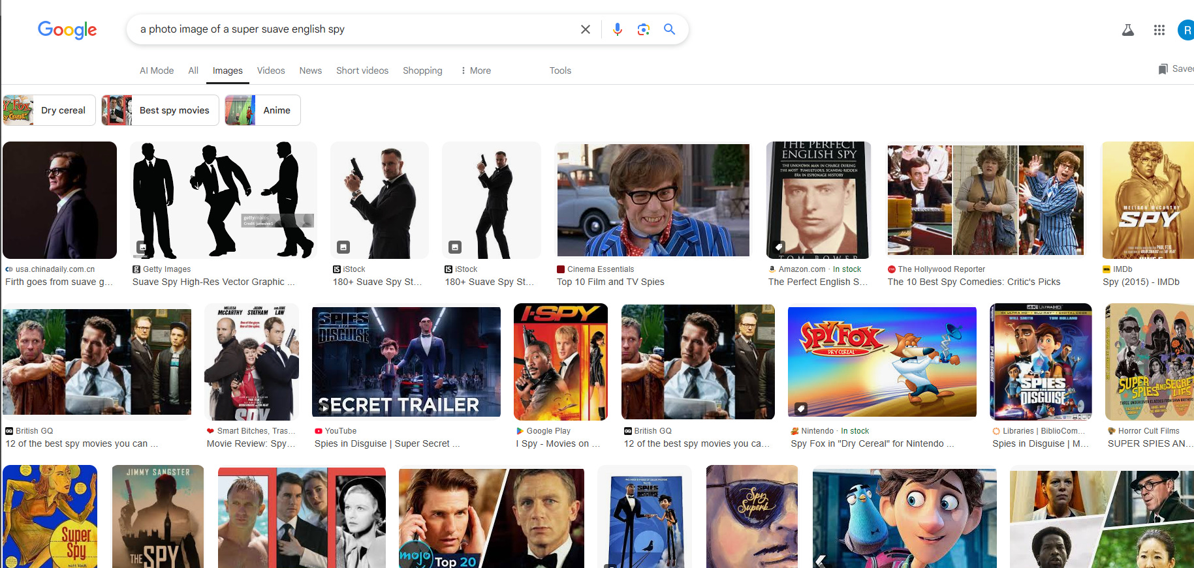Click licensable badge on second iStock image
Image resolution: width=1194 pixels, height=568 pixels.
455,247
